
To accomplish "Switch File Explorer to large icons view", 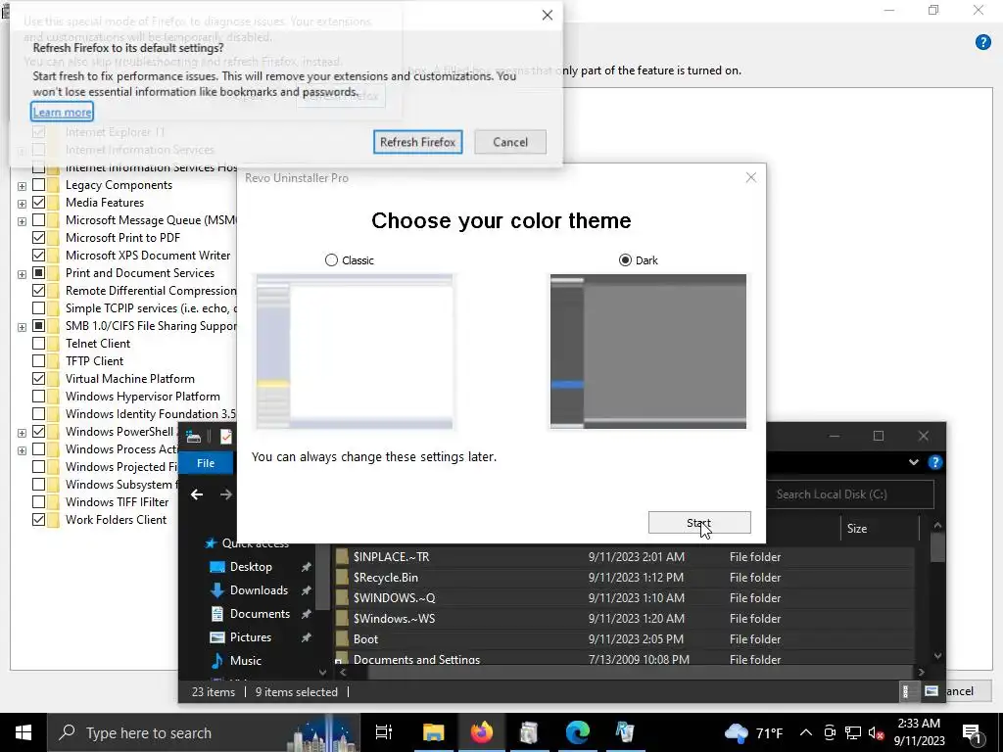I will pos(931,691).
